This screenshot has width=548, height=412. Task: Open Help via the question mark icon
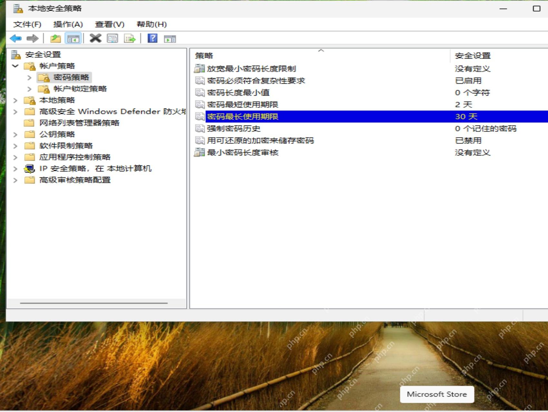click(x=152, y=39)
